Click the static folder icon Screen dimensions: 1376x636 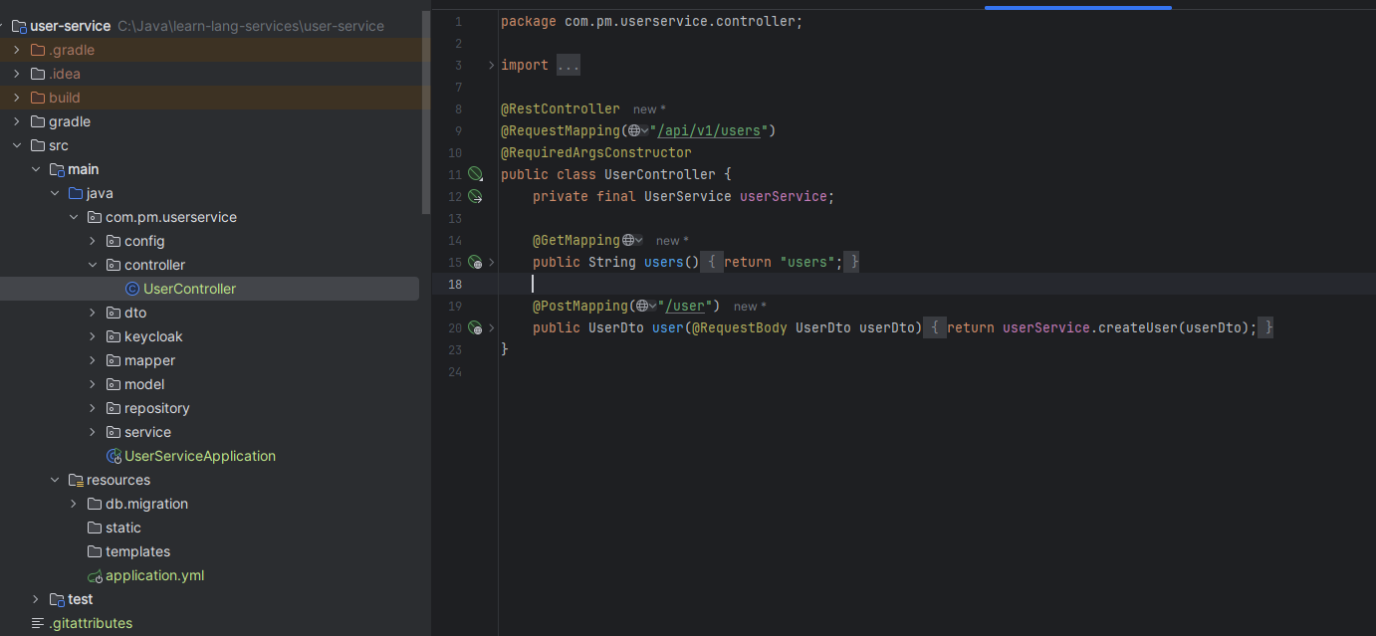pos(95,528)
